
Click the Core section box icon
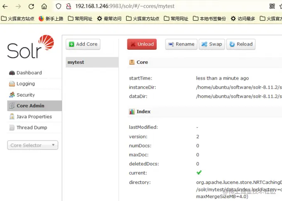[132, 62]
